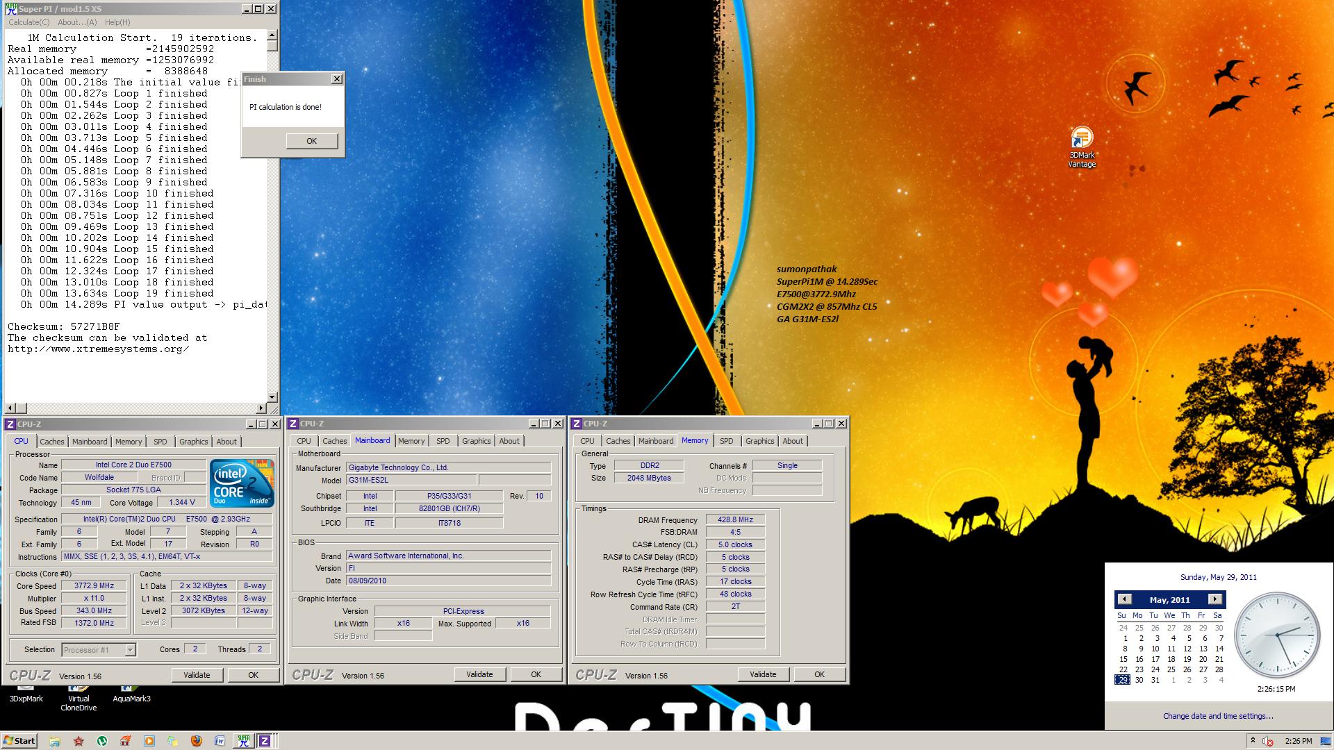The height and width of the screenshot is (750, 1334).
Task: Click Super PI horizontal scrollbar right arrow
Action: coord(262,408)
